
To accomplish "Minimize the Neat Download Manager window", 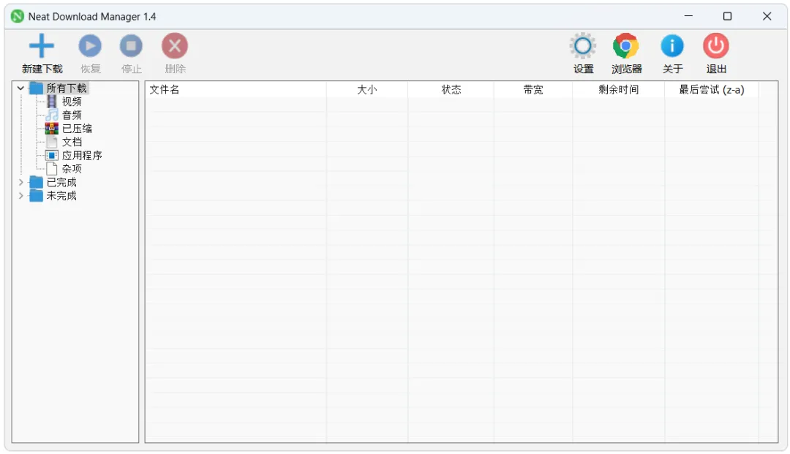I will coord(688,16).
